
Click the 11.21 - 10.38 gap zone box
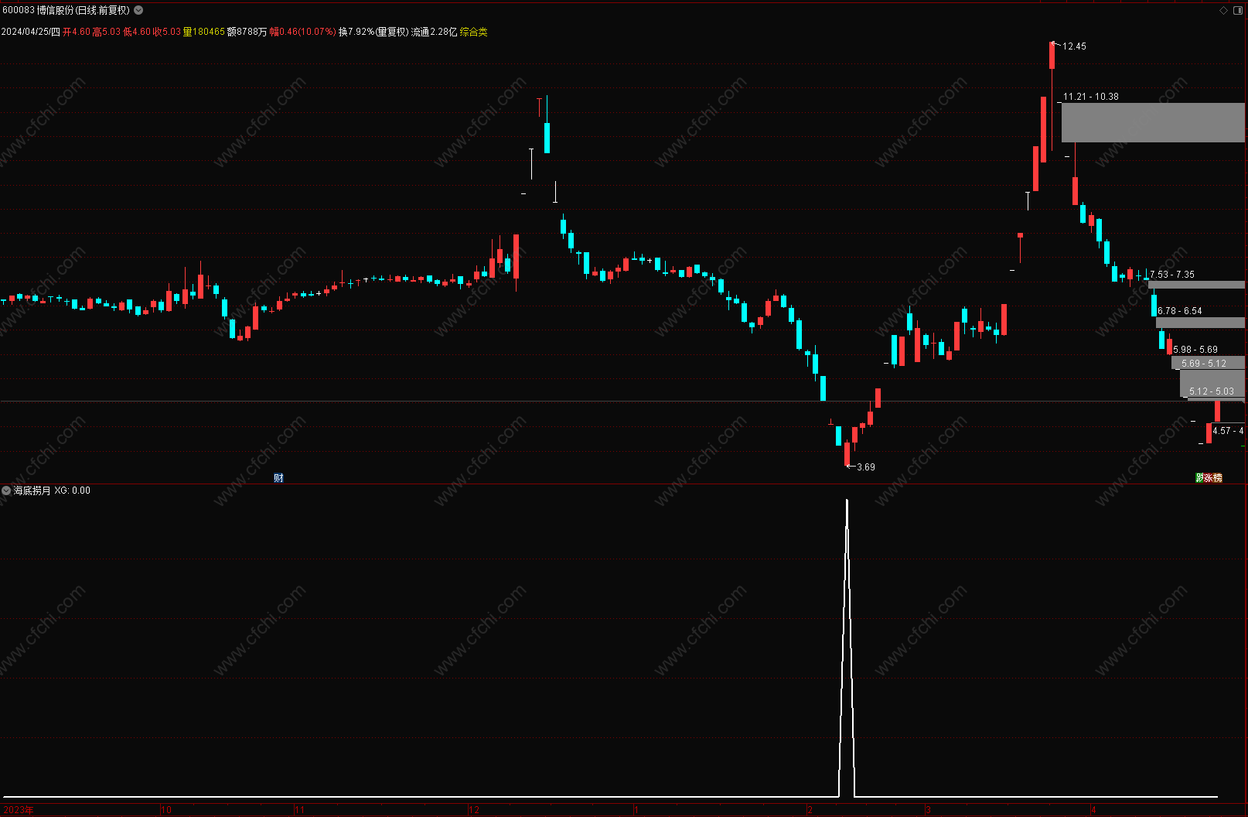click(x=1153, y=122)
